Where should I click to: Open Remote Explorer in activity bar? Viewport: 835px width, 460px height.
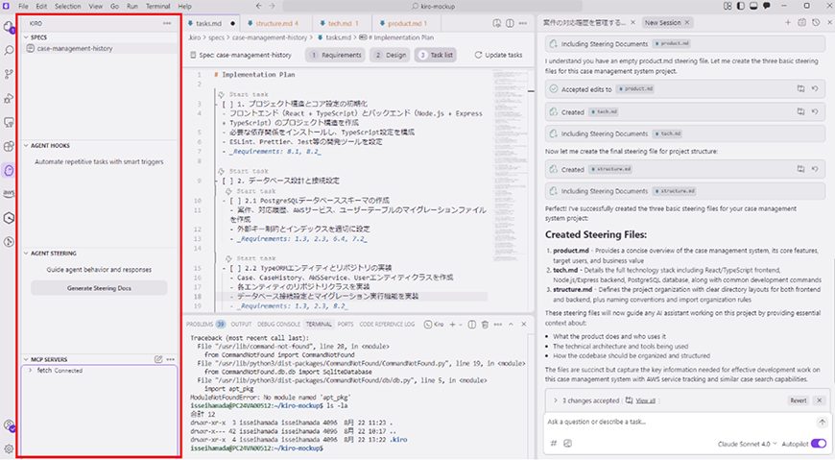[x=9, y=122]
